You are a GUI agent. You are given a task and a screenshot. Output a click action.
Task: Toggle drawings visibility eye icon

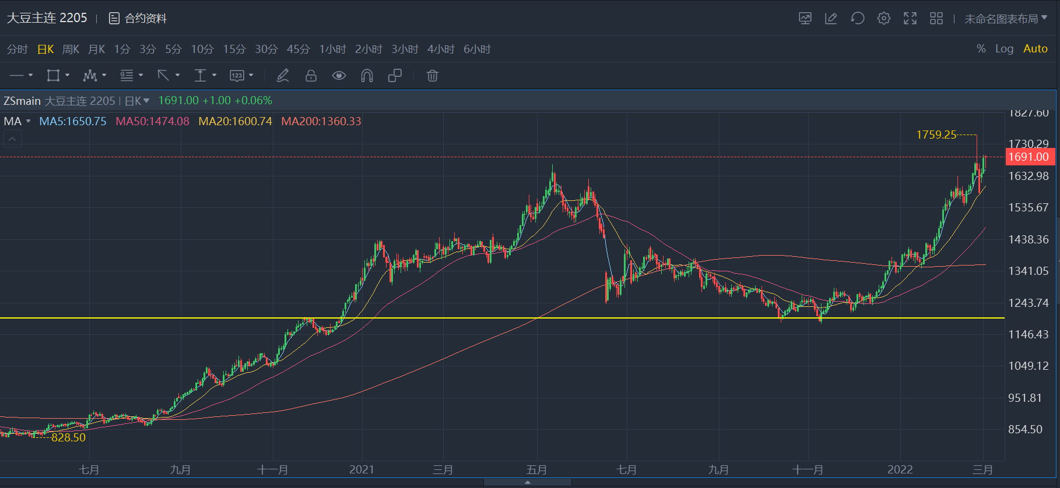pyautogui.click(x=339, y=76)
